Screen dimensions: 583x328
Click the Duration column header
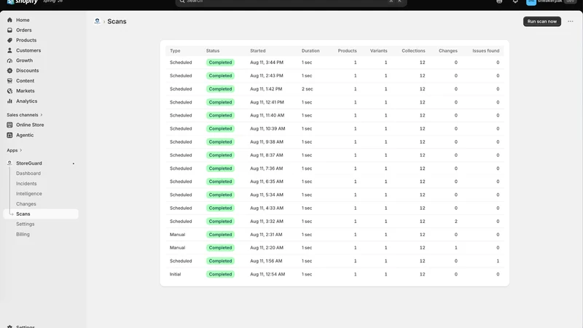pos(310,50)
